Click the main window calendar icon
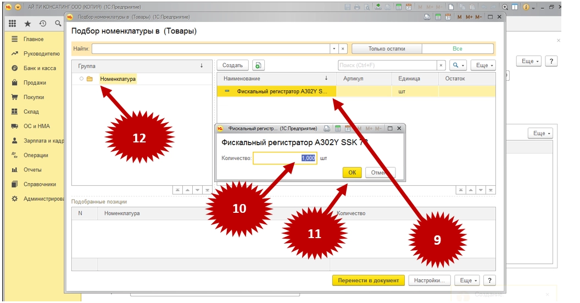Image resolution: width=580 pixels, height=303 pixels. pyautogui.click(x=409, y=7)
